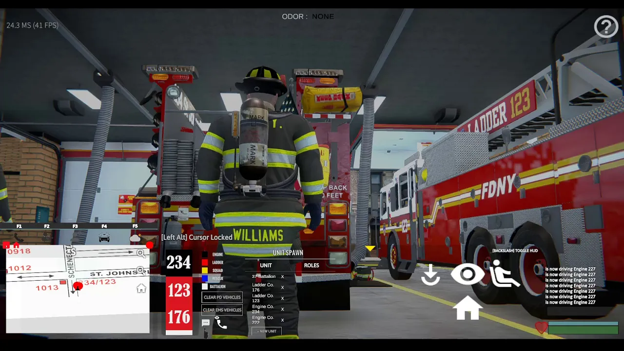Pick the black Engine color swatch

click(205, 254)
